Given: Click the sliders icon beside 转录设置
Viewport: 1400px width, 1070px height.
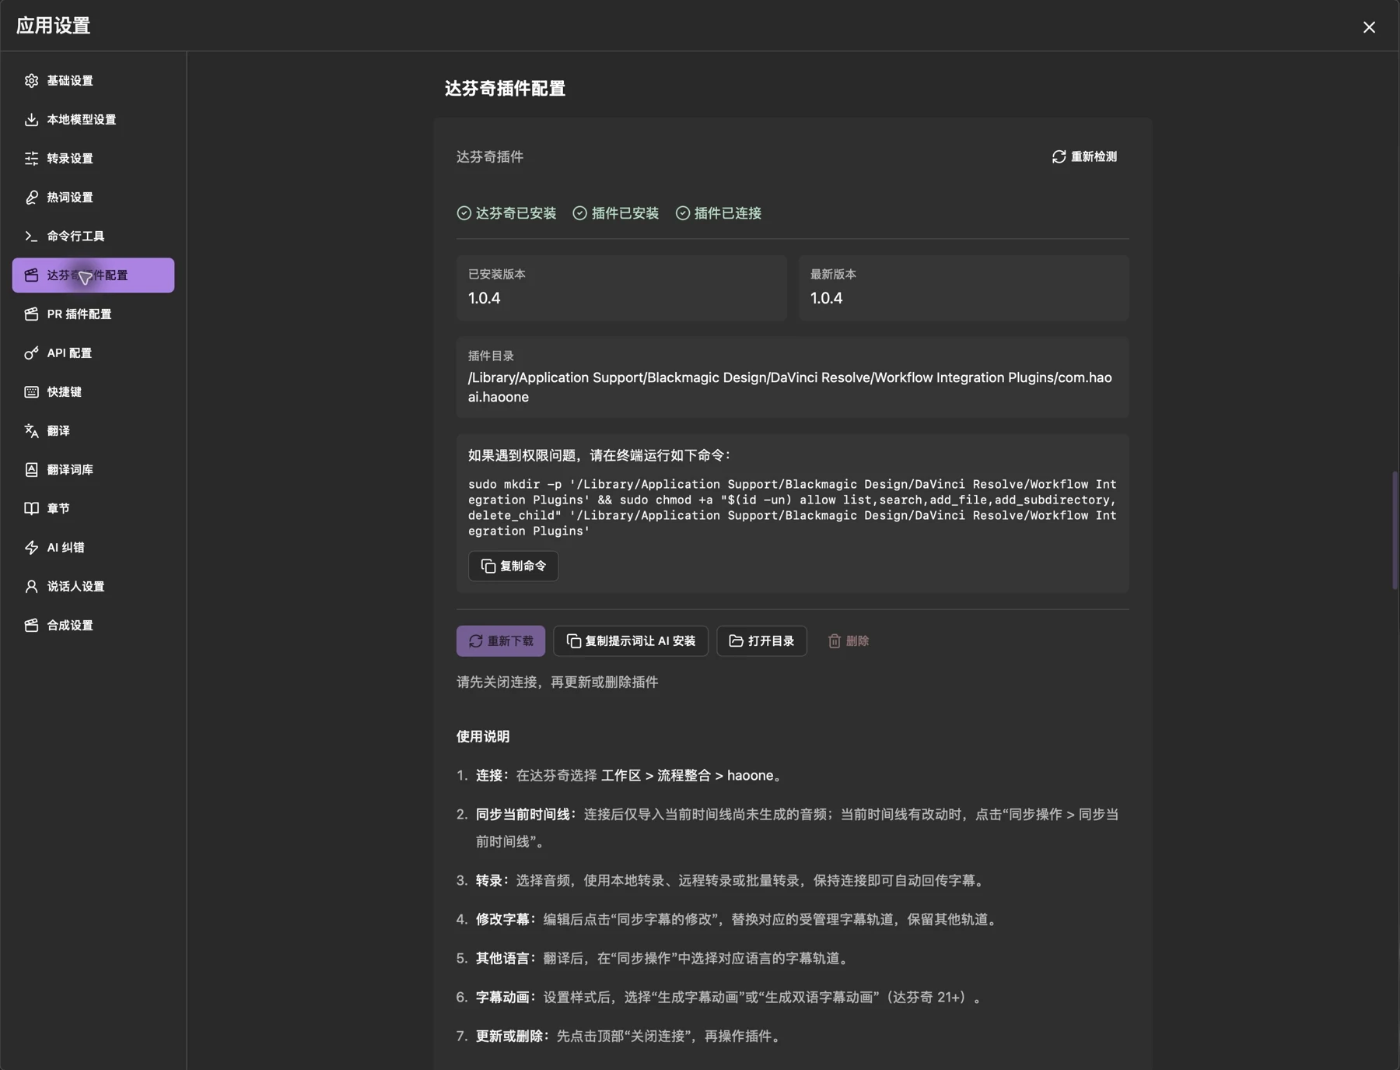Looking at the screenshot, I should click(x=31, y=159).
